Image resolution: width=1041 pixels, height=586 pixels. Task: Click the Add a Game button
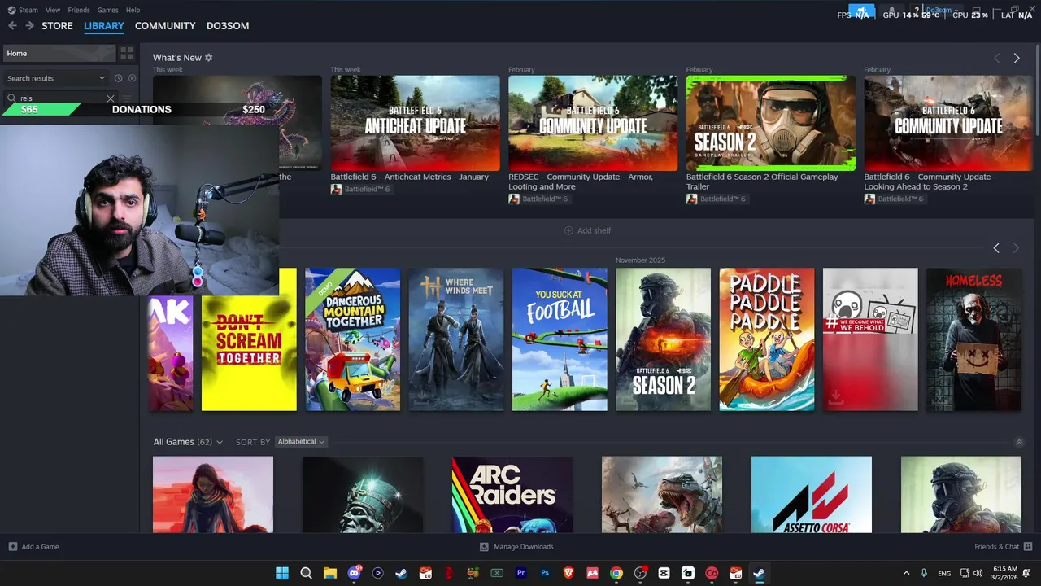(33, 547)
